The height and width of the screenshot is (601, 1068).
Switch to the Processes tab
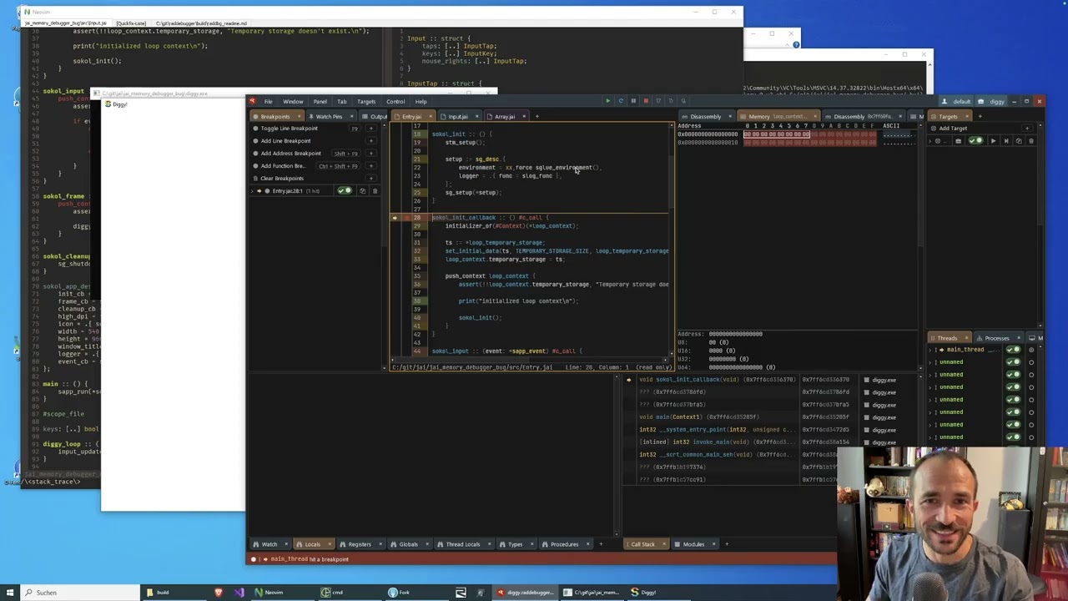click(x=997, y=338)
